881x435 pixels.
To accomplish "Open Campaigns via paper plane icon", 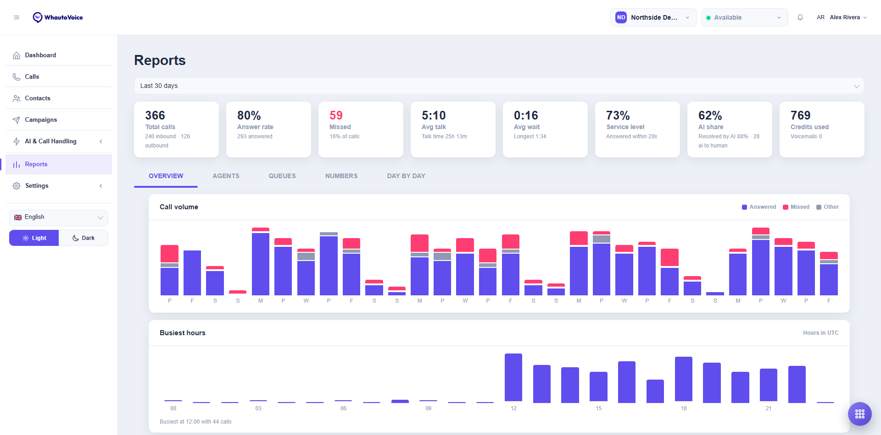I will tap(17, 120).
